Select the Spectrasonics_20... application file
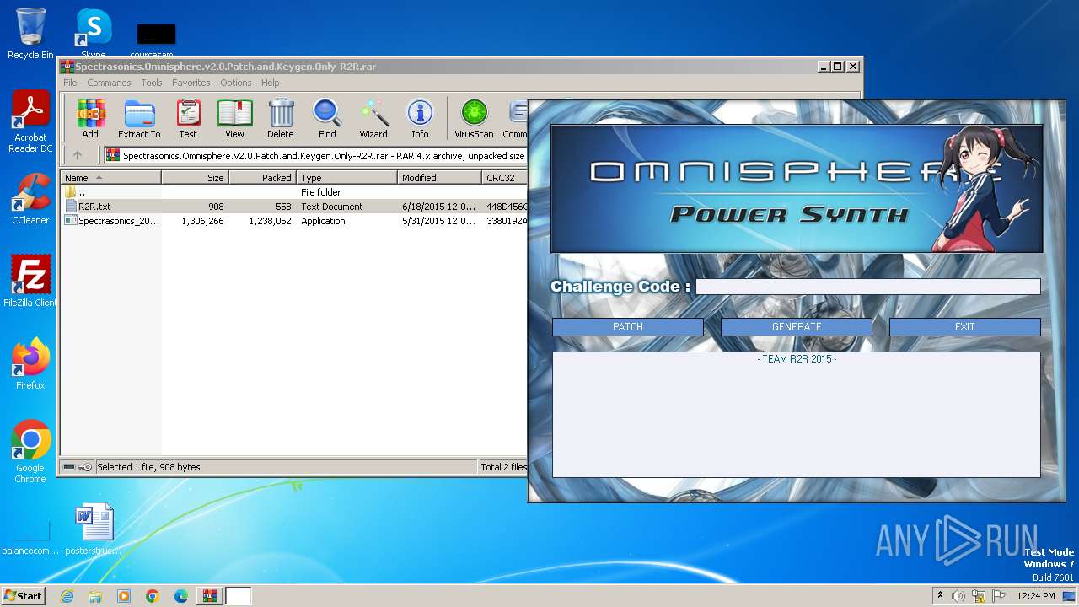The height and width of the screenshot is (607, 1079). tap(294, 221)
